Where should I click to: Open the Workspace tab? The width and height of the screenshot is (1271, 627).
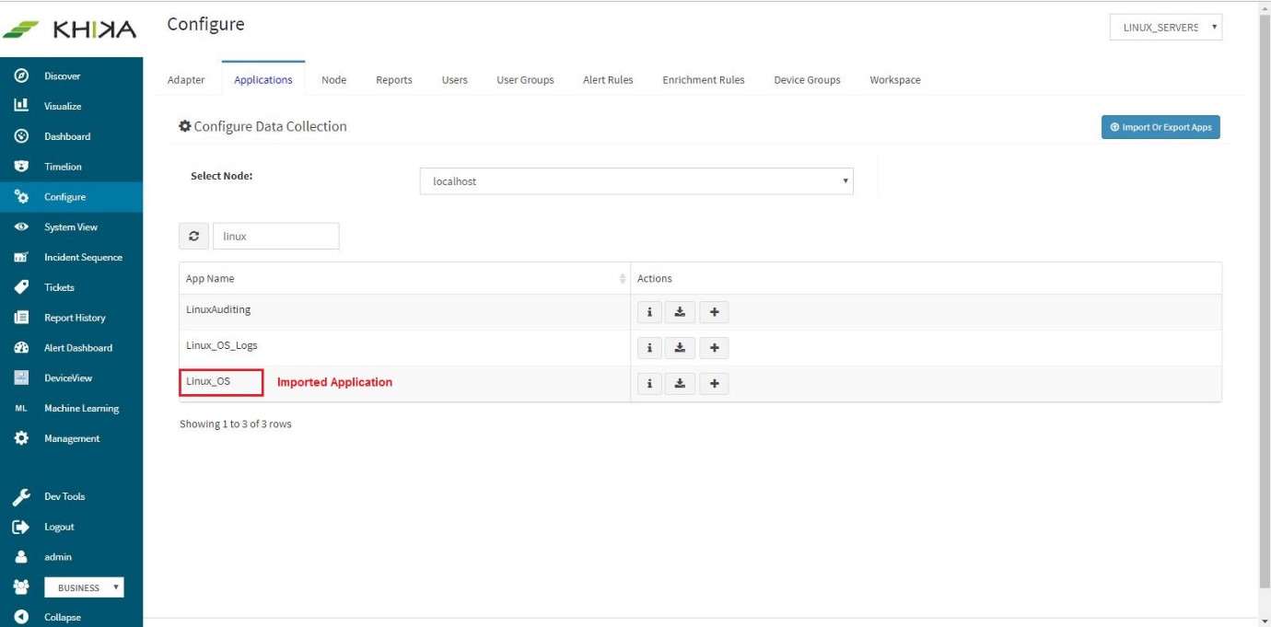[x=895, y=80]
